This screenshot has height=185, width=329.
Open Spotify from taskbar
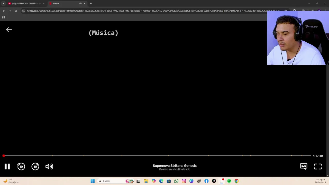coord(229,181)
